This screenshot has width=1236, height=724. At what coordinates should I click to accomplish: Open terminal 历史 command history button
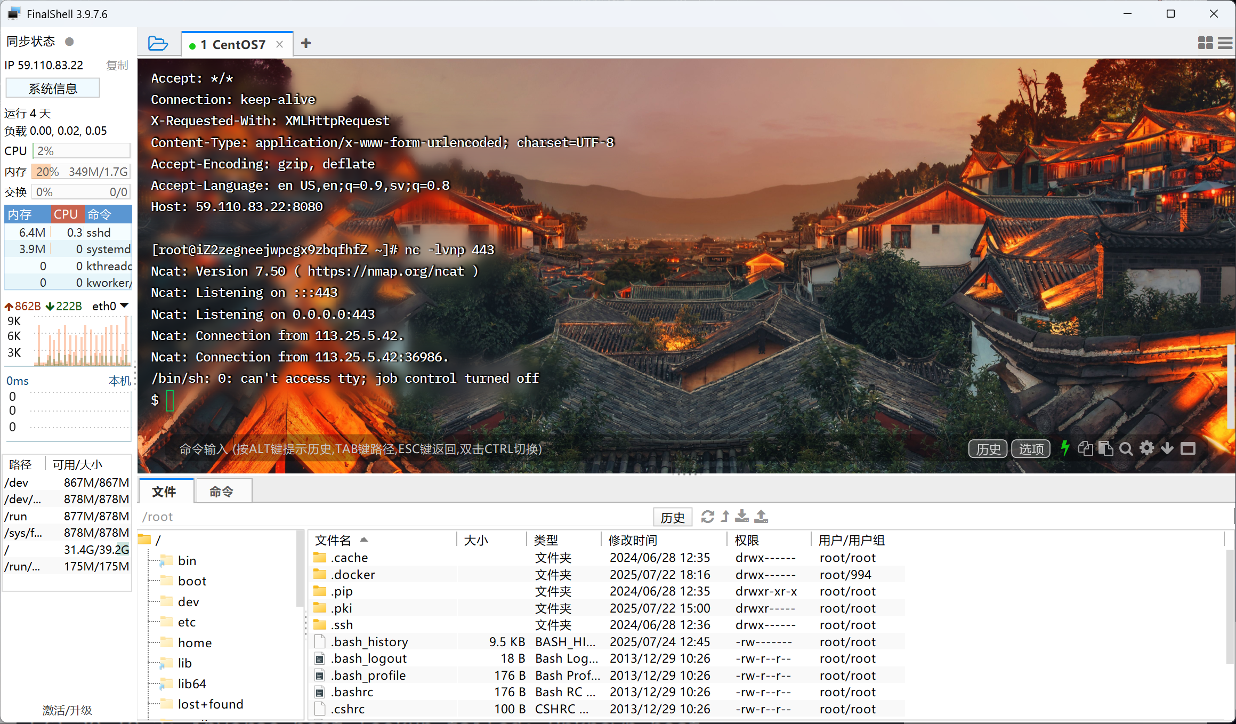coord(988,449)
